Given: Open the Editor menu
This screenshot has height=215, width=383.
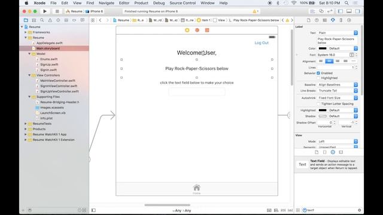Looking at the screenshot, I should point(124,3).
